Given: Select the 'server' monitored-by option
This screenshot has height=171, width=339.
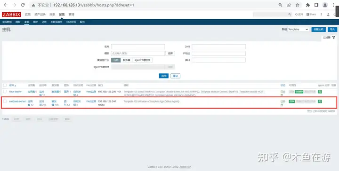Looking at the screenshot, I should [x=127, y=60].
